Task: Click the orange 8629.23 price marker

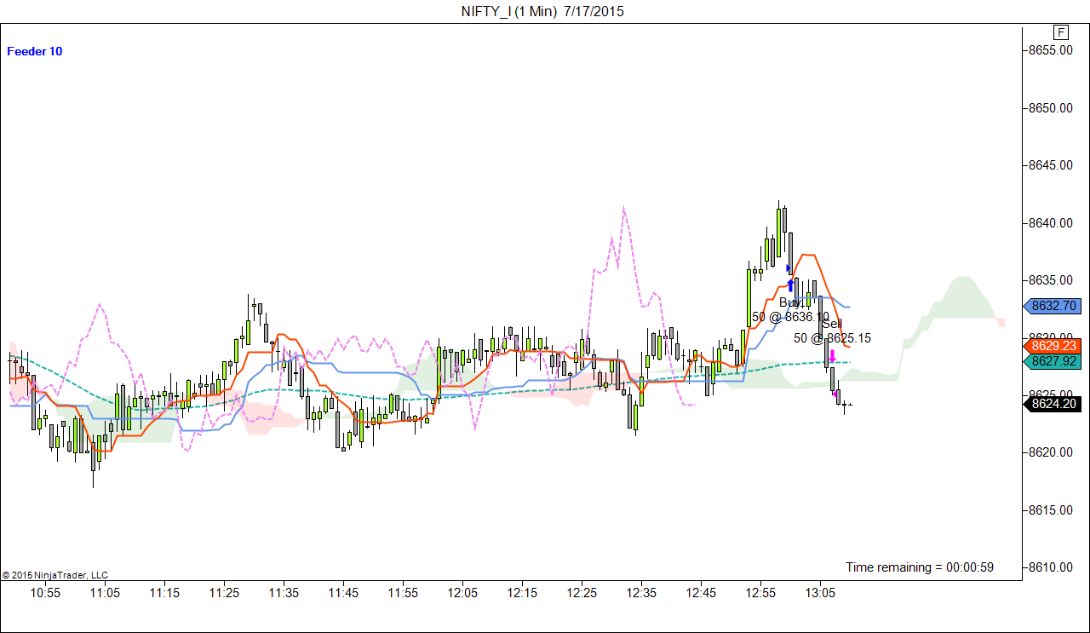Action: (x=1054, y=346)
